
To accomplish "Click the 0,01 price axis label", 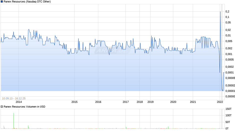I will (x=228, y=36).
